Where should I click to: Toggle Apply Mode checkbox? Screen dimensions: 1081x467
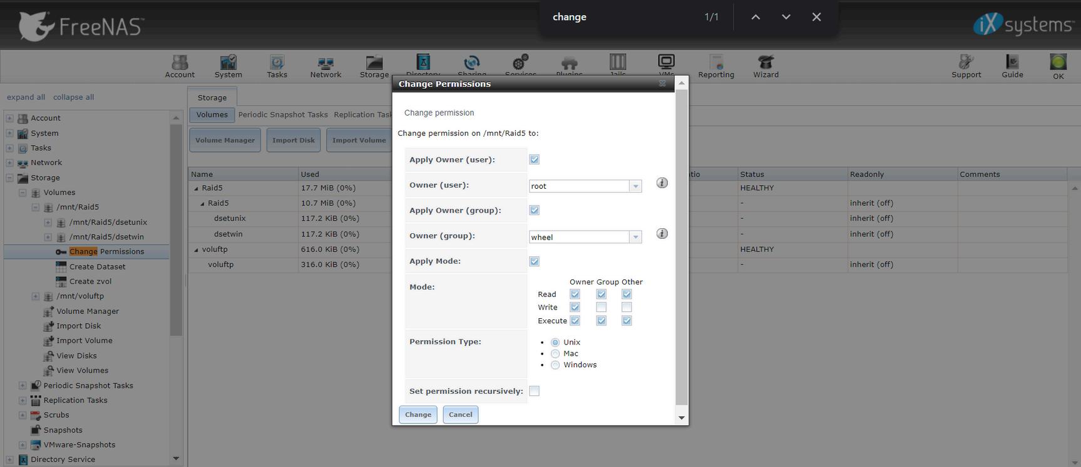[x=535, y=261]
